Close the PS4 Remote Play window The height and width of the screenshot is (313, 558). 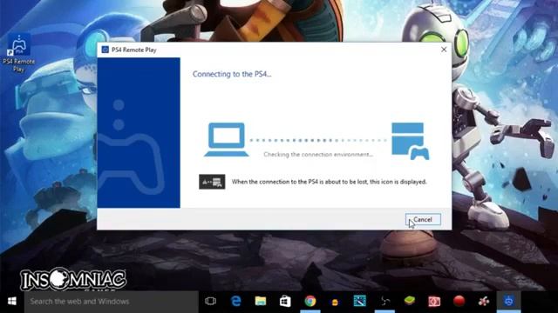(x=444, y=50)
